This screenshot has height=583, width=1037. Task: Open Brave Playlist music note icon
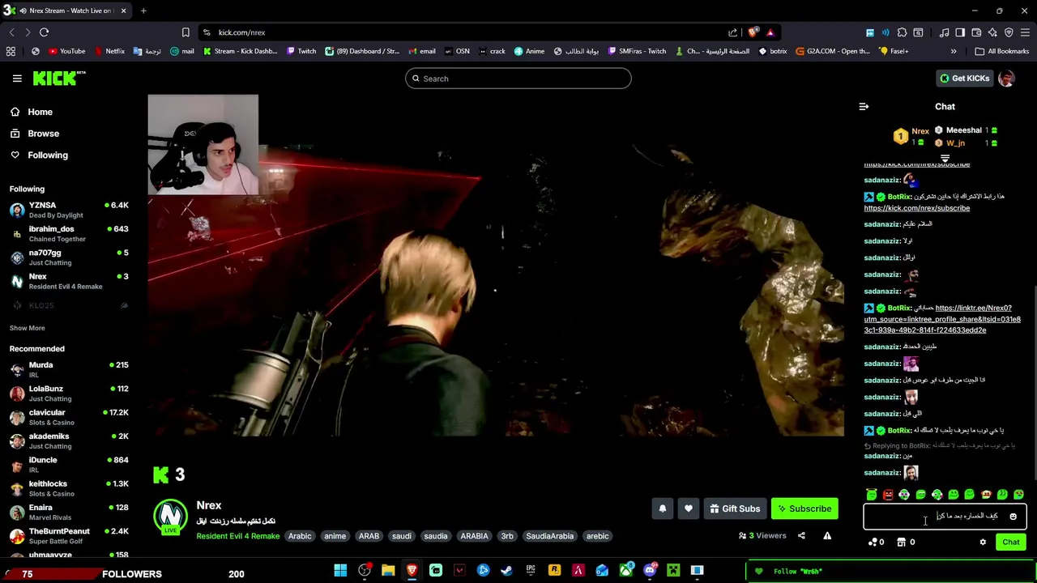[944, 32]
